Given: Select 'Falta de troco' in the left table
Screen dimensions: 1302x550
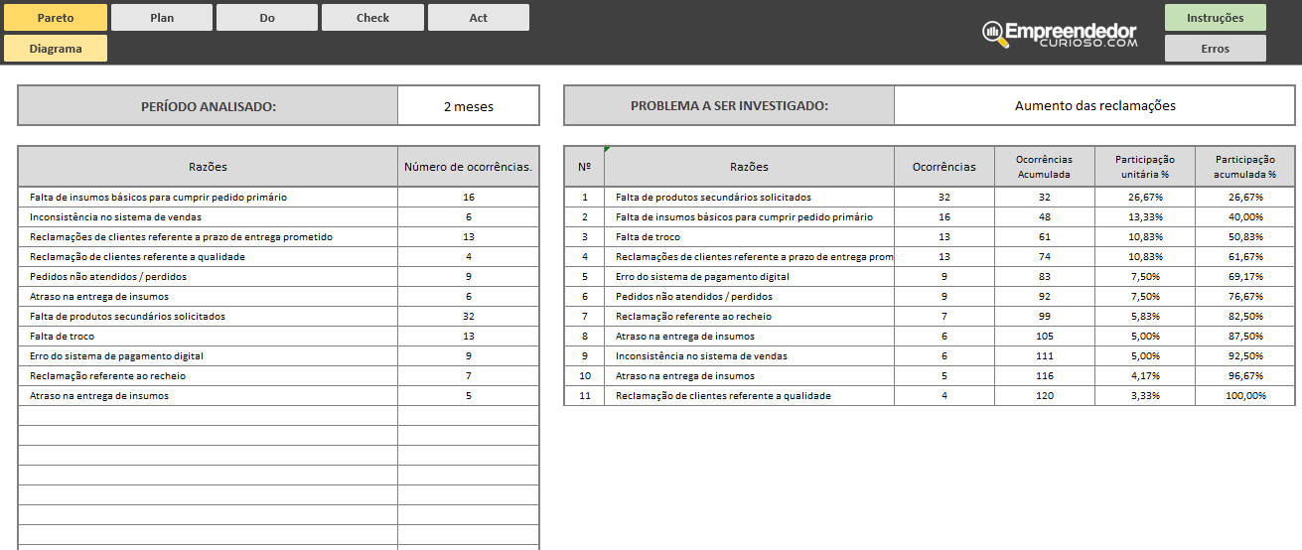Looking at the screenshot, I should pos(209,336).
